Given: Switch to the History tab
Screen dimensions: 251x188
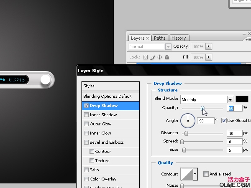Looking at the screenshot, I should (x=179, y=38).
